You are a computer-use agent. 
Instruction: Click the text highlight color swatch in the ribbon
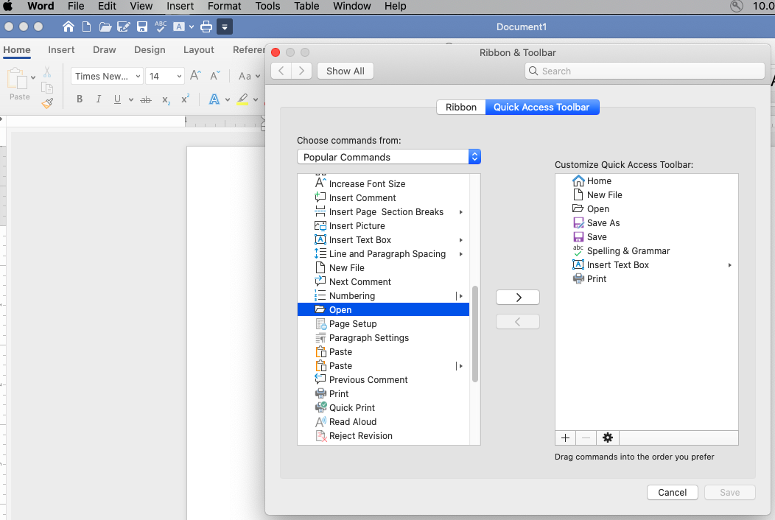point(242,99)
